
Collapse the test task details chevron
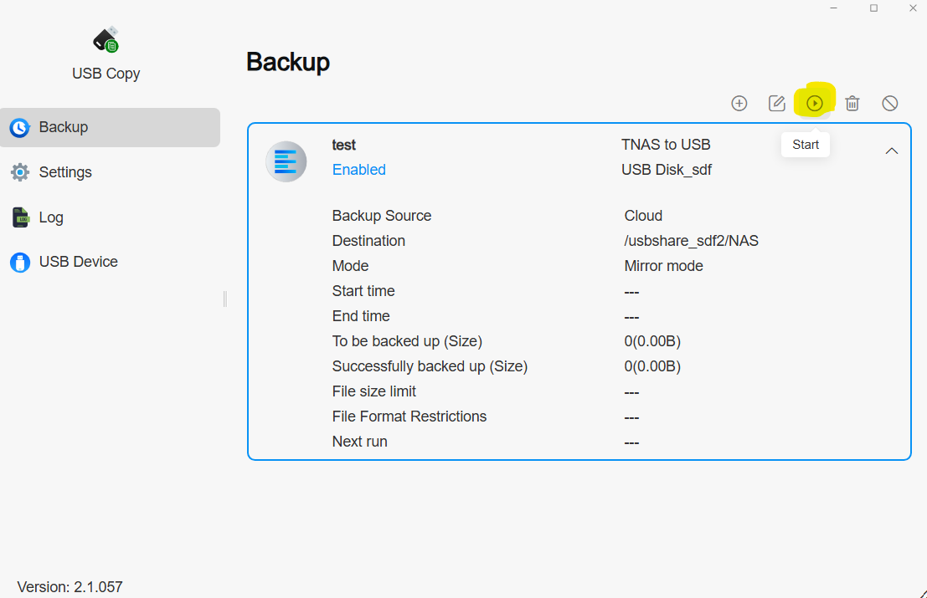(x=892, y=151)
